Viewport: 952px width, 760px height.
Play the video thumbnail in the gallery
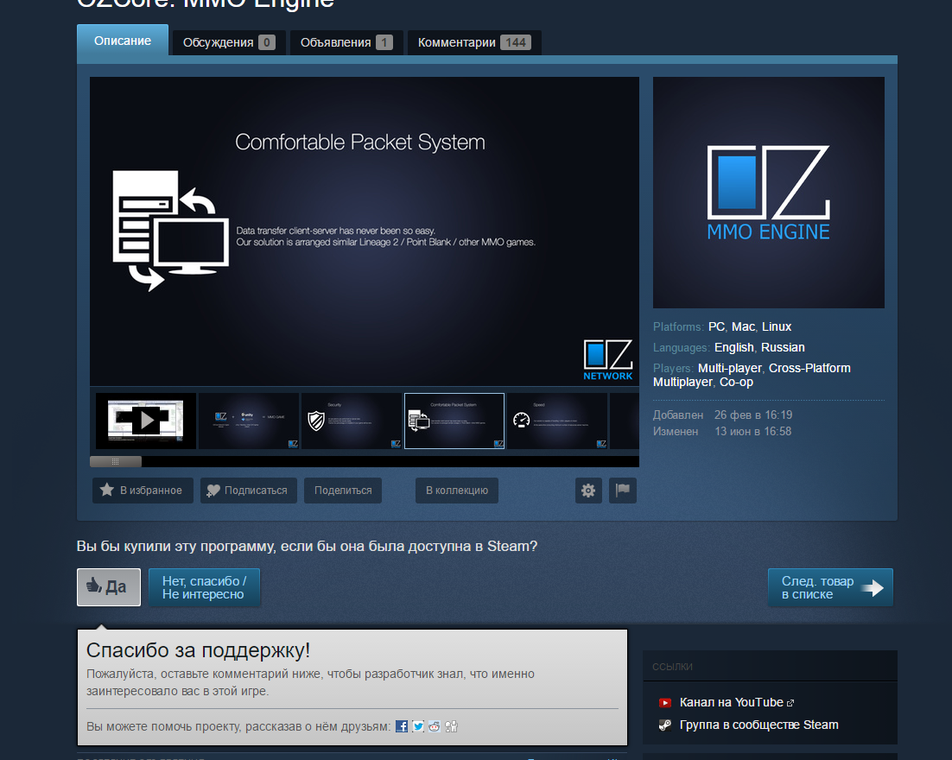click(x=146, y=421)
